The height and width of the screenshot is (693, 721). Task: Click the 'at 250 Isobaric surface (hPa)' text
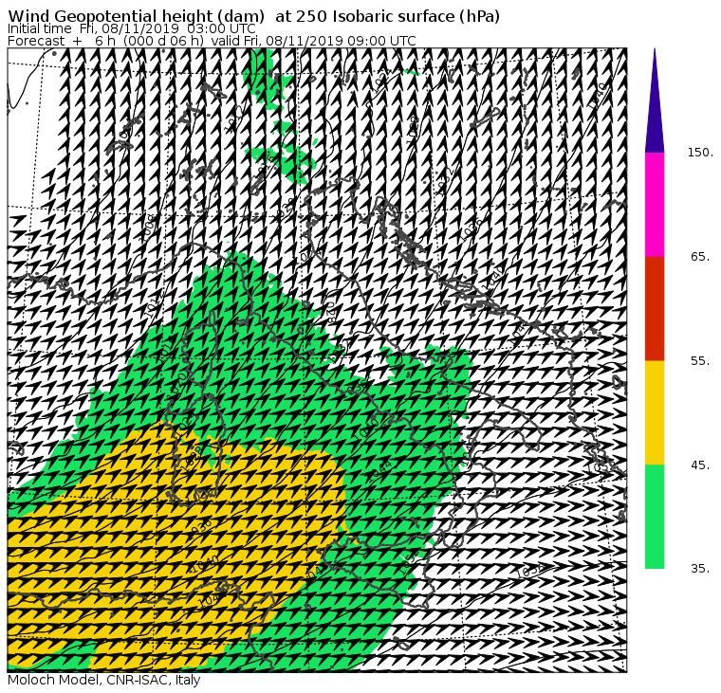388,16
